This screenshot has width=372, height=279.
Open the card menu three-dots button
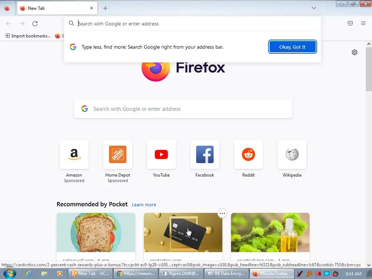point(222,213)
